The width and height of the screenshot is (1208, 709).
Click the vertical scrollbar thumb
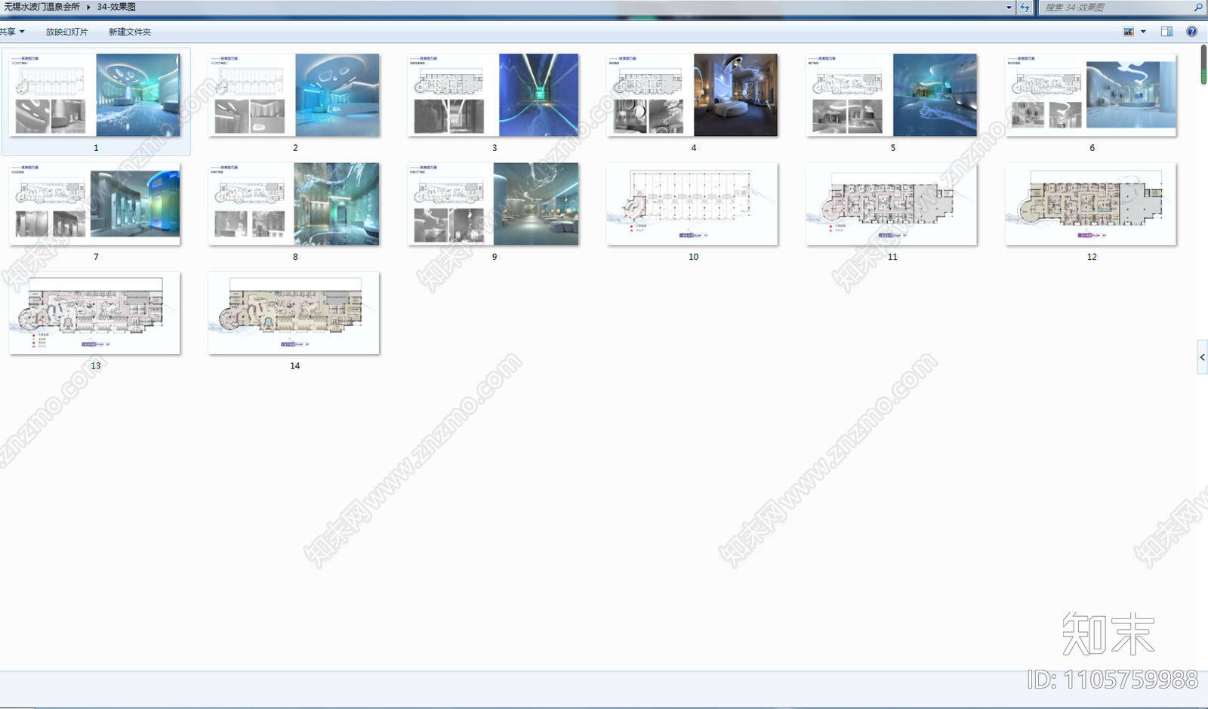tap(1203, 65)
